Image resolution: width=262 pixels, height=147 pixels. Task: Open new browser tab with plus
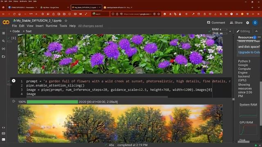tap(252, 7)
